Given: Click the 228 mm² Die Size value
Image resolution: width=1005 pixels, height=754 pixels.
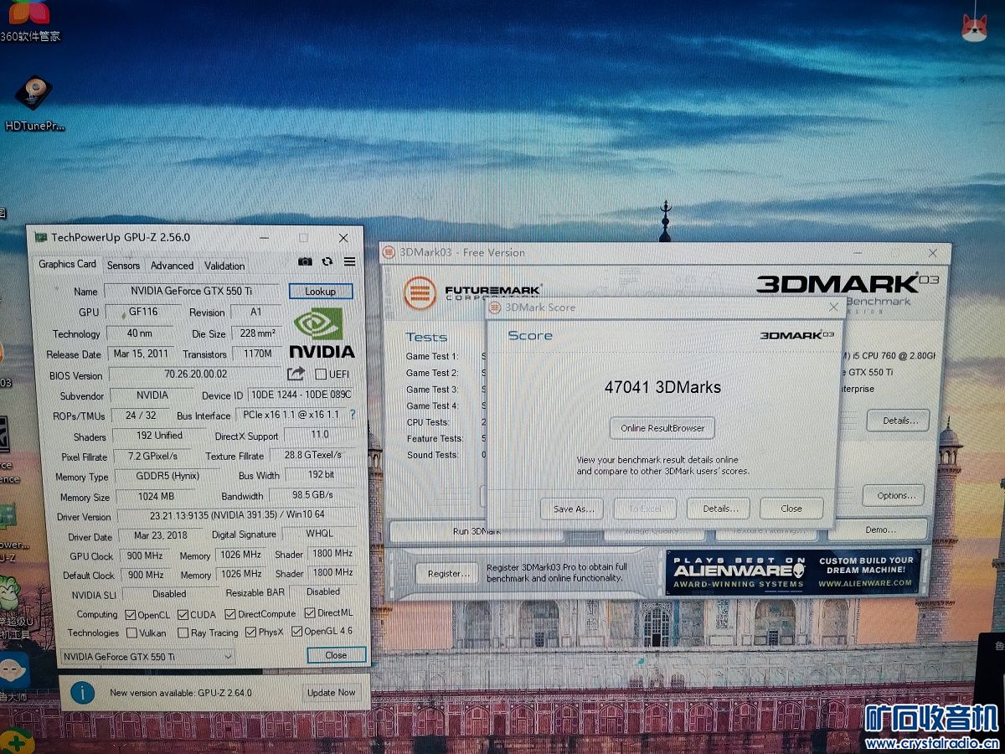Looking at the screenshot, I should [x=257, y=333].
